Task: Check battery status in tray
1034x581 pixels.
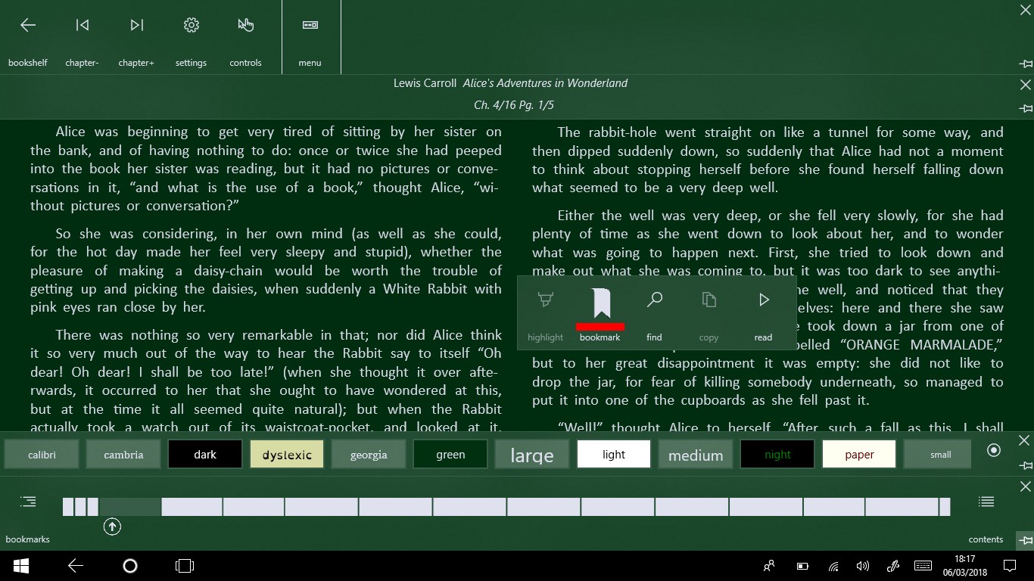Action: tap(802, 566)
